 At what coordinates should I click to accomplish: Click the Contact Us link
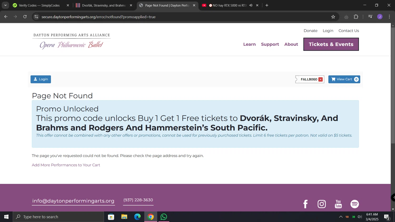click(349, 31)
